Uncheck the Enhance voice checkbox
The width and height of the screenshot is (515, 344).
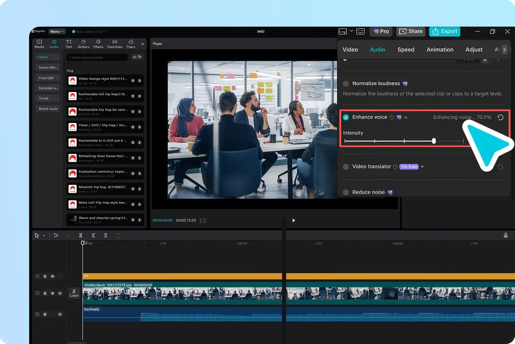[x=346, y=117]
